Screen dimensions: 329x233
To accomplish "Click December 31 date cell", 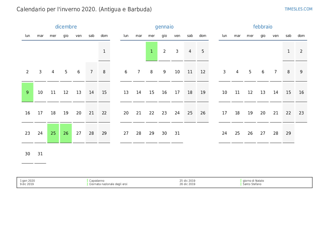I will click(x=40, y=154).
